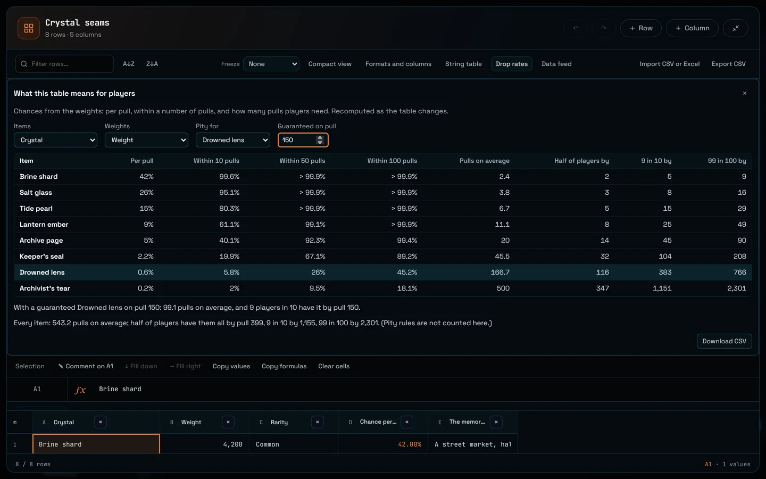Open Formats and columns
The width and height of the screenshot is (766, 479).
click(x=398, y=64)
